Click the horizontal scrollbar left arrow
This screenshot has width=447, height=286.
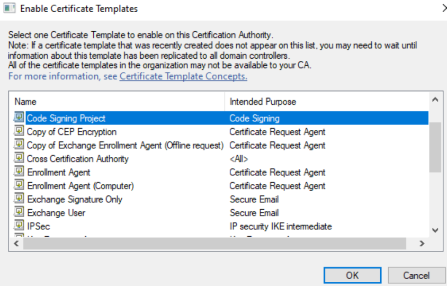click(x=15, y=244)
